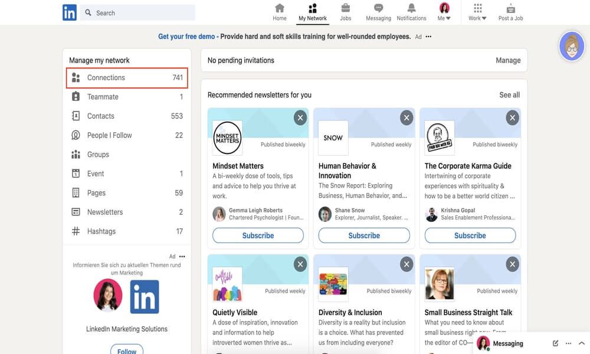This screenshot has width=590, height=354.
Task: Go to the Home tab
Action: tap(280, 12)
